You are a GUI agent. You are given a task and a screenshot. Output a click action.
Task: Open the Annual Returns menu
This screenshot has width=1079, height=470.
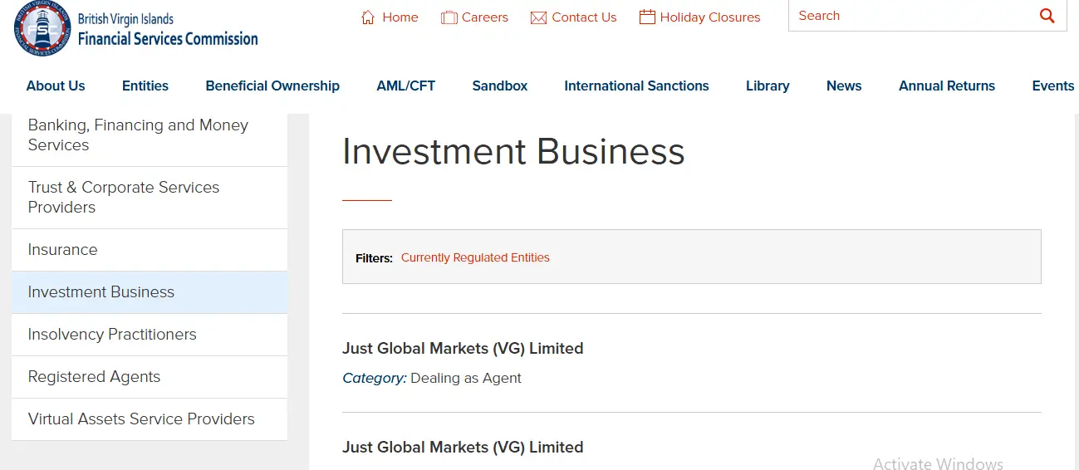(x=947, y=86)
